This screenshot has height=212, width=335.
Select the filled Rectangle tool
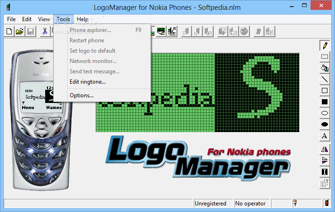(325, 102)
